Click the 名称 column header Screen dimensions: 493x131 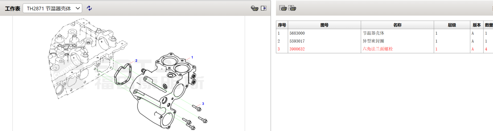[397, 25]
